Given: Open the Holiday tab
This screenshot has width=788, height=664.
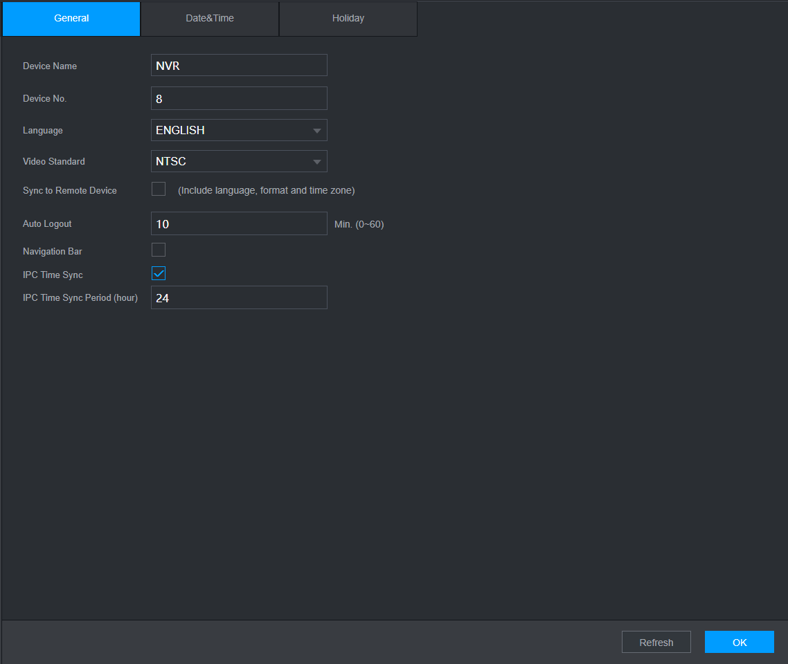Looking at the screenshot, I should [x=348, y=19].
